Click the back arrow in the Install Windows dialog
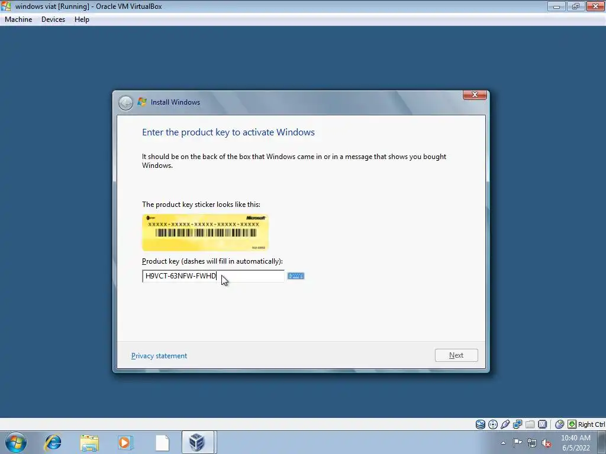This screenshot has width=606, height=454. tap(125, 103)
